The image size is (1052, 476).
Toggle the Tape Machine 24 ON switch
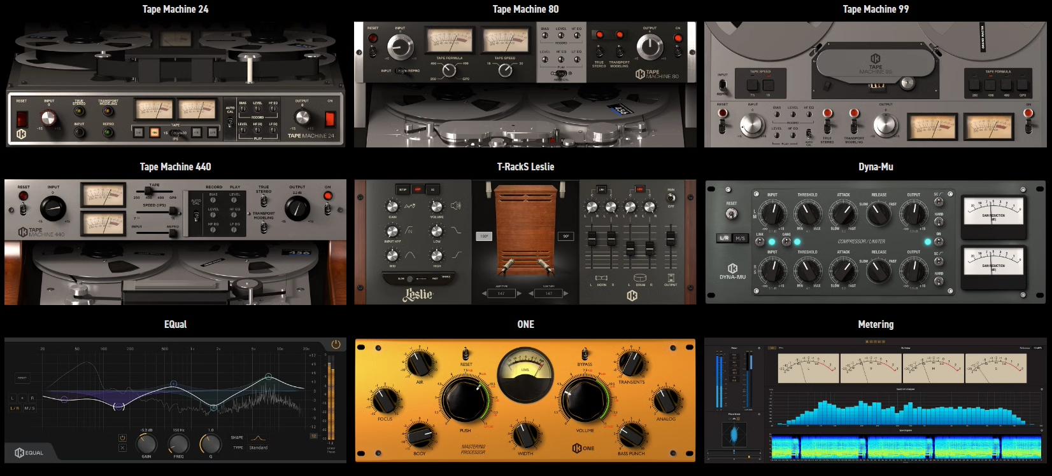(x=331, y=118)
